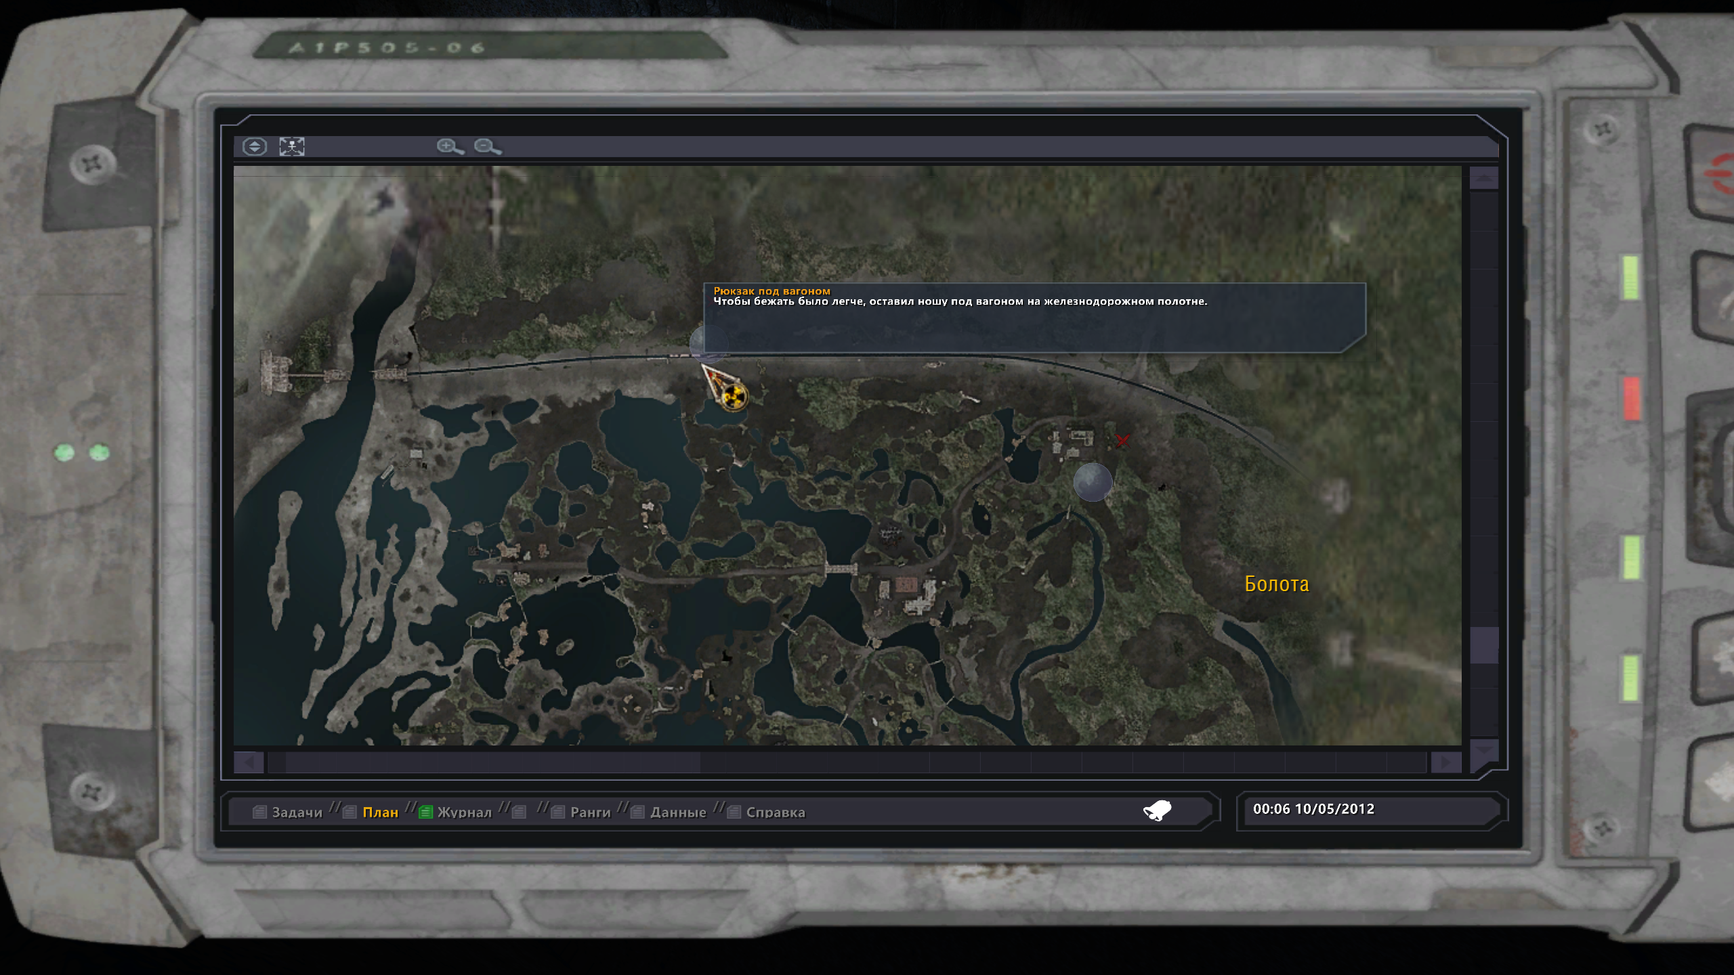Click the active План tab
The width and height of the screenshot is (1734, 975).
380,812
